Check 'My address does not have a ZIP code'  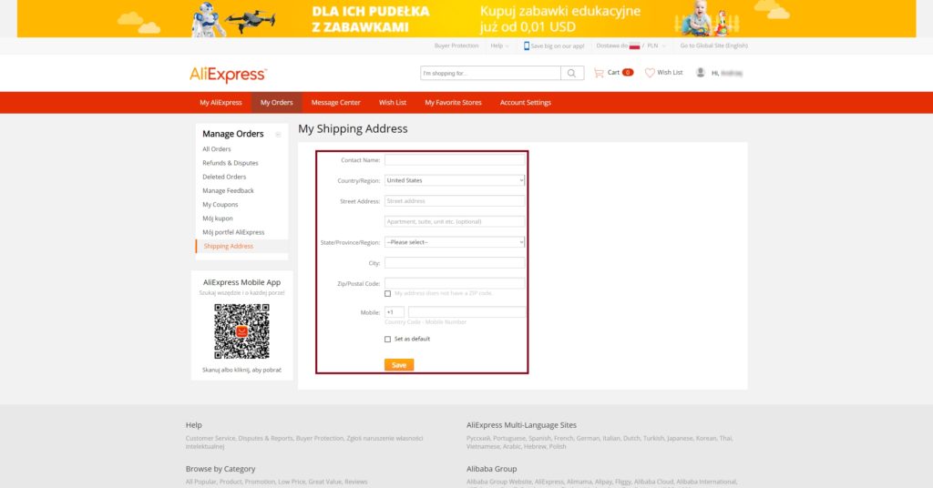tap(388, 293)
